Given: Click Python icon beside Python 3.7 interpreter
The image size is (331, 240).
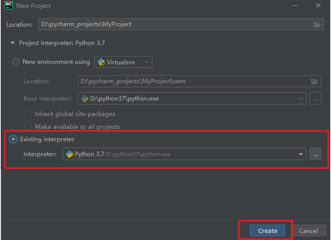Looking at the screenshot, I should point(70,154).
